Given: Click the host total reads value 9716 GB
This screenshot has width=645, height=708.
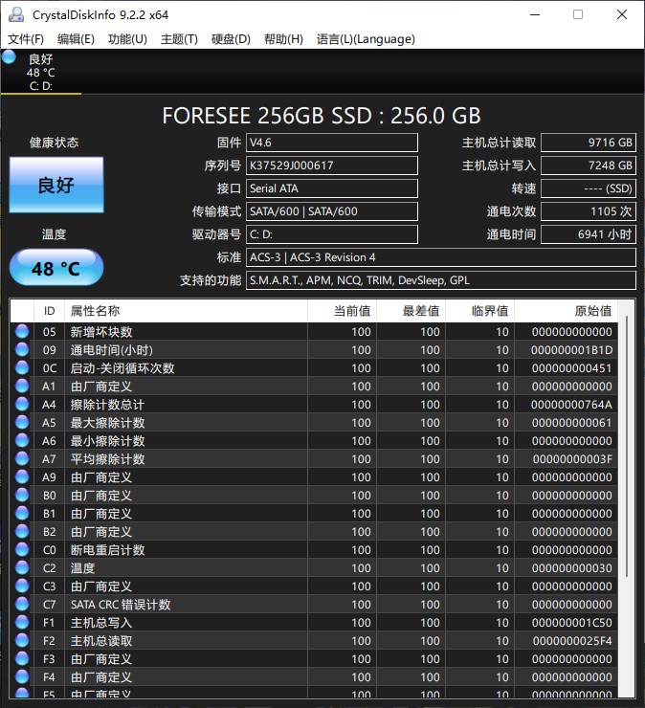Looking at the screenshot, I should 589,143.
